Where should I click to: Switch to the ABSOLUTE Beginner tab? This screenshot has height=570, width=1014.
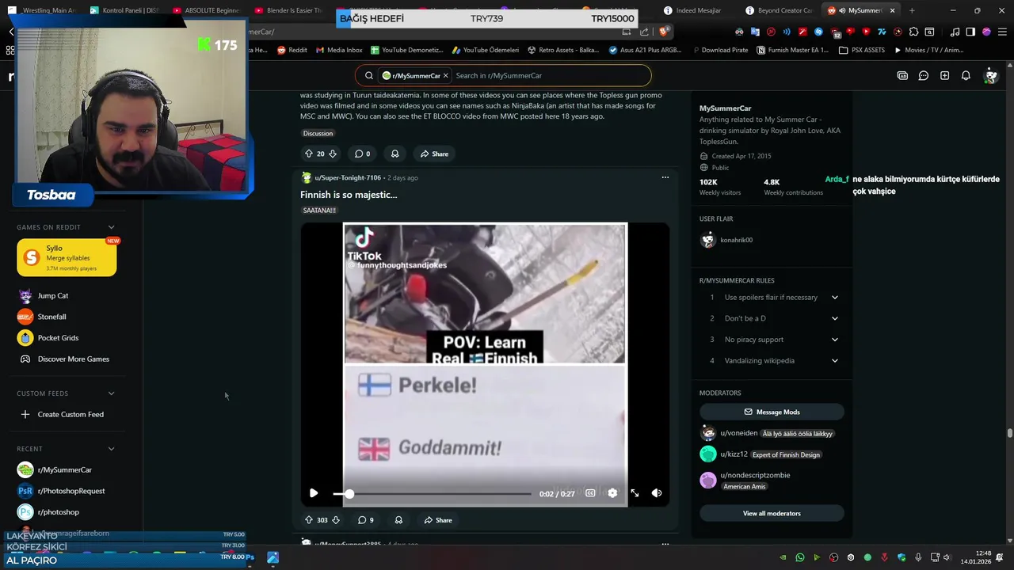click(x=206, y=10)
